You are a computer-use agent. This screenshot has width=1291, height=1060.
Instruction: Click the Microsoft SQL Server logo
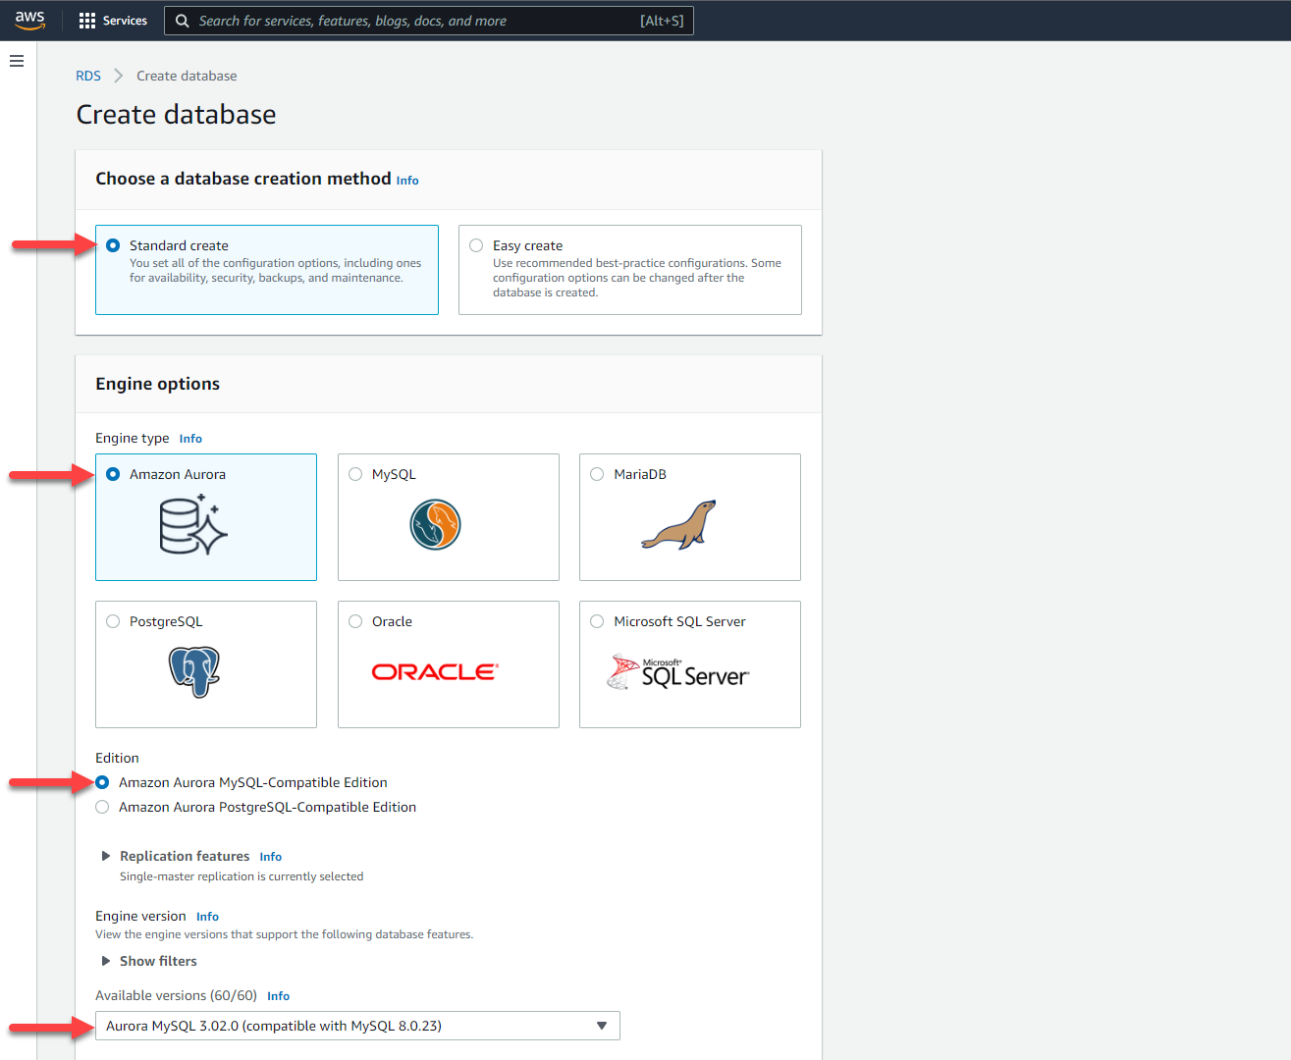(x=677, y=673)
